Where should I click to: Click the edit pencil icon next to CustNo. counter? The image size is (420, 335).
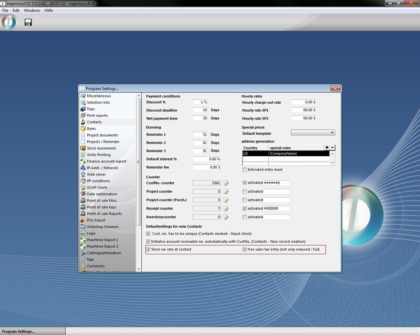click(226, 183)
